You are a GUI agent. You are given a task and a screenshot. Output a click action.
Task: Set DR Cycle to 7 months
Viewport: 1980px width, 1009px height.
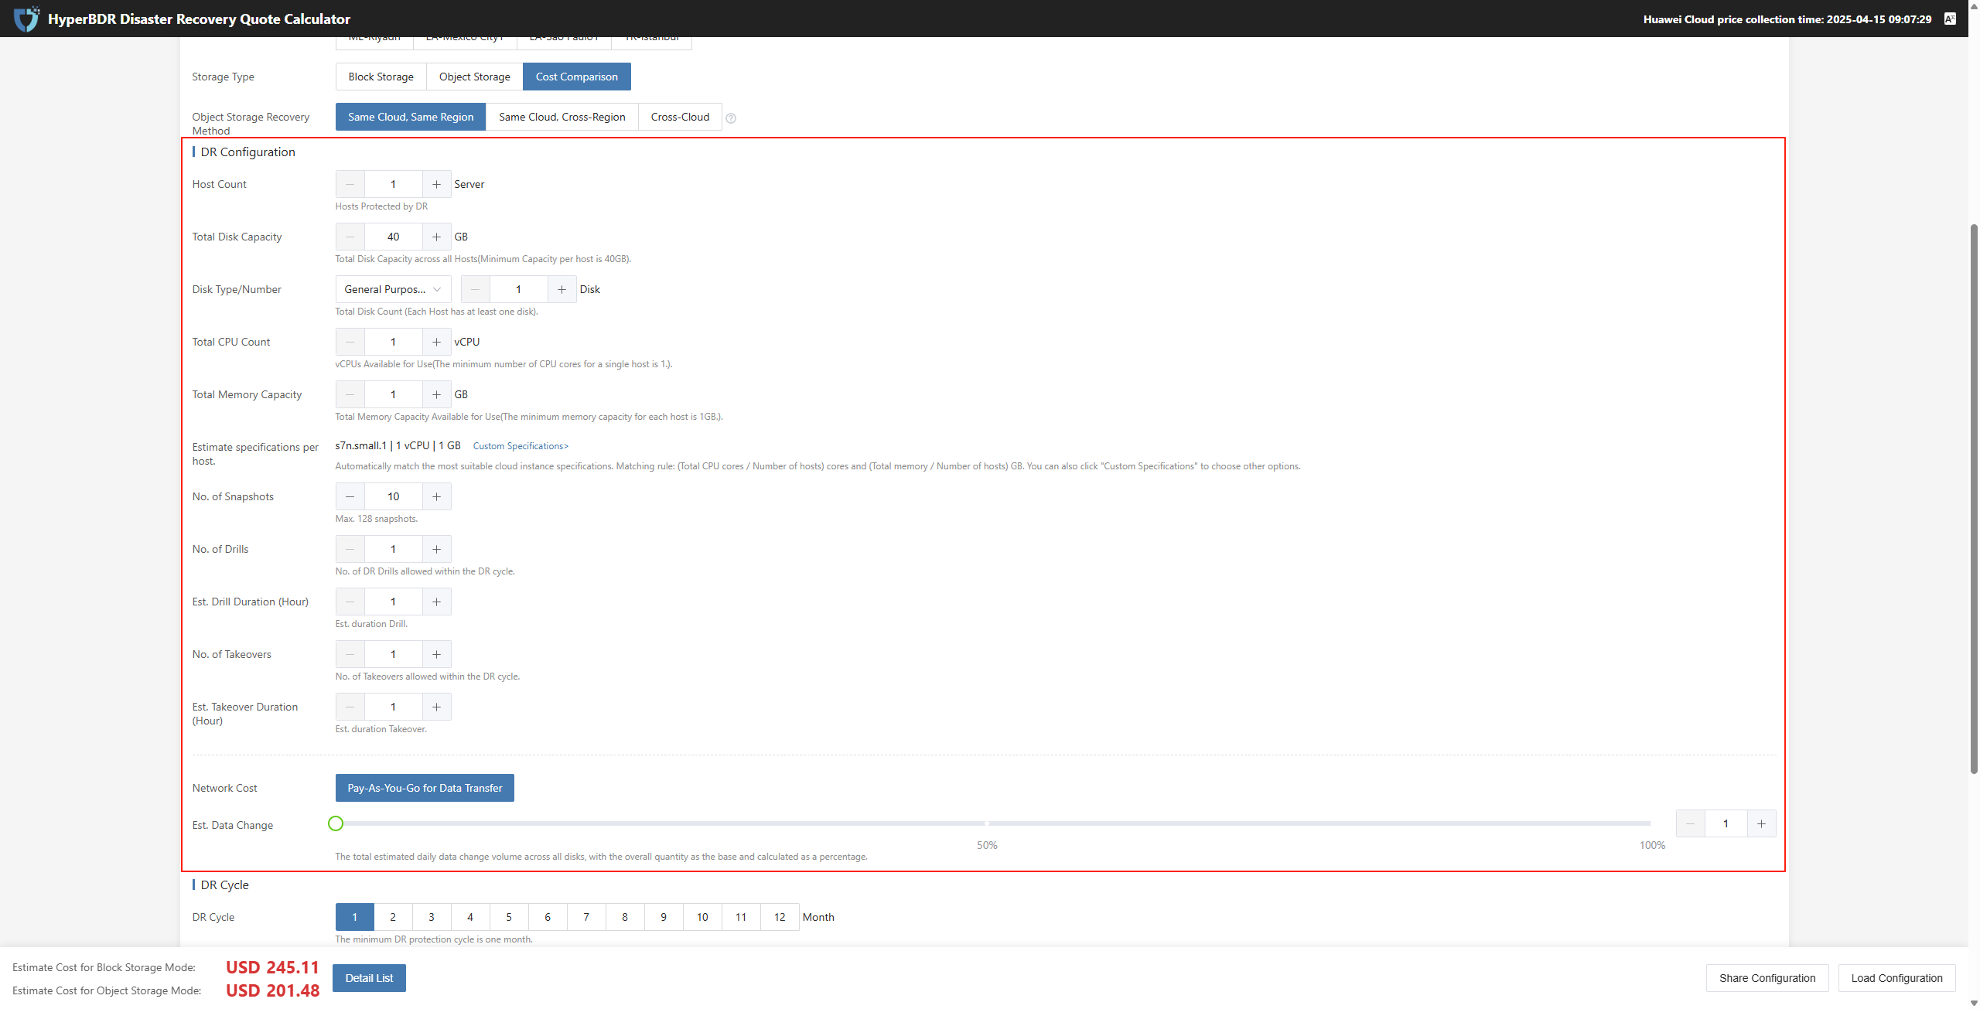[586, 917]
